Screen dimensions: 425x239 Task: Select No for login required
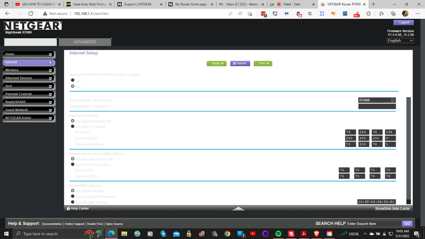tap(73, 86)
